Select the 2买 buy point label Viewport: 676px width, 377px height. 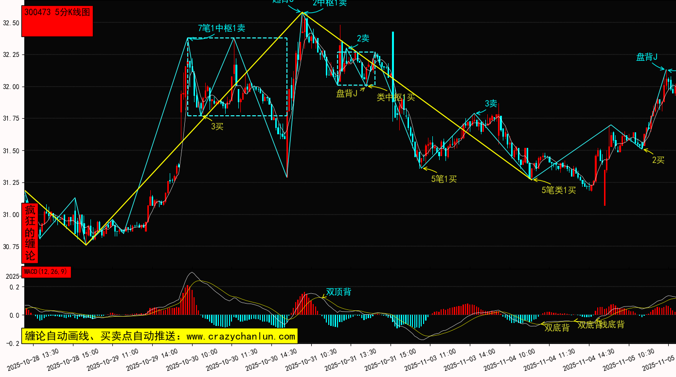(x=658, y=160)
